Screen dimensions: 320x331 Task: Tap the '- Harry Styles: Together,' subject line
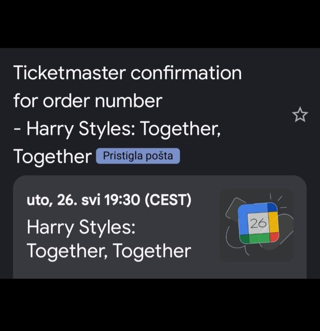[117, 129]
